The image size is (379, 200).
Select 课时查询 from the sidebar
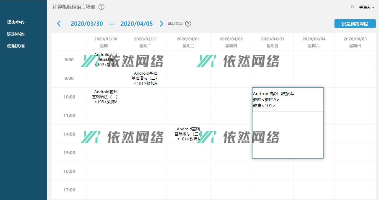16,34
